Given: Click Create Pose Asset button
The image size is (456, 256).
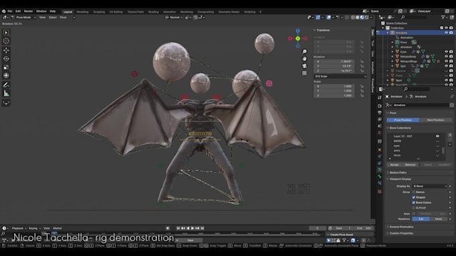Looking at the screenshot, I should (x=341, y=235).
